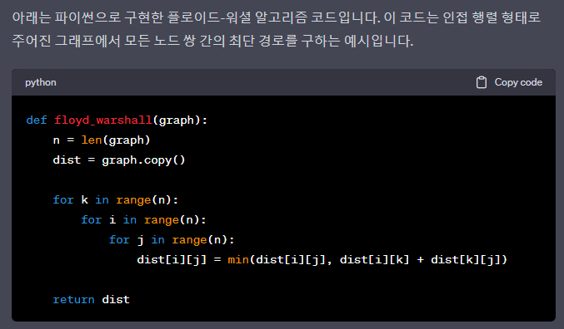The height and width of the screenshot is (329, 564).
Task: Click the line for i in range(n):
Action: pyautogui.click(x=143, y=219)
